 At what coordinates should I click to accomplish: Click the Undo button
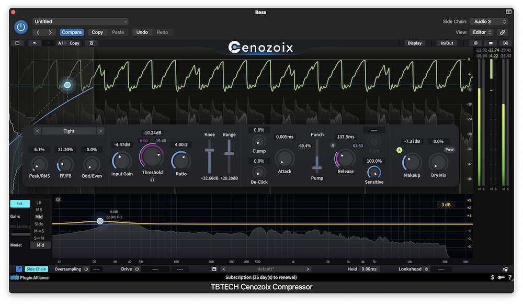tap(141, 32)
